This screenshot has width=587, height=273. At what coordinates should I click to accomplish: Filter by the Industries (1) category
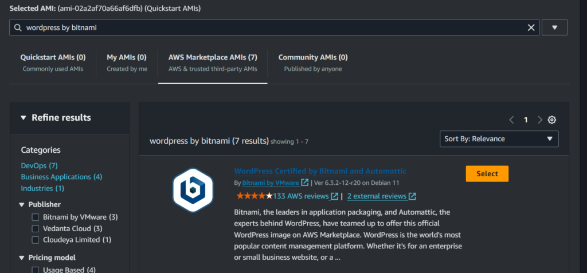[x=42, y=188]
